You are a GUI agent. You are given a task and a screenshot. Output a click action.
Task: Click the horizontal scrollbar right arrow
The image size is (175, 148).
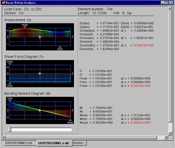(x=166, y=137)
